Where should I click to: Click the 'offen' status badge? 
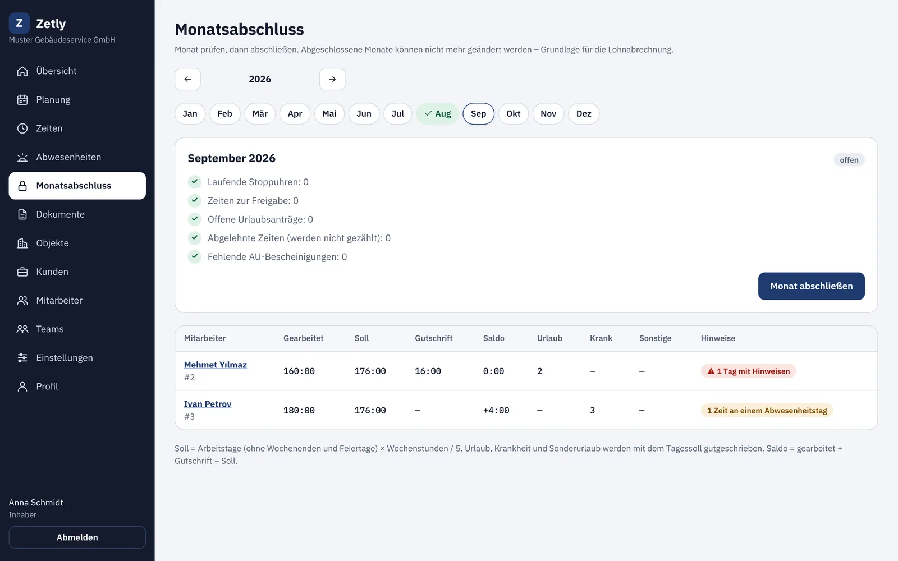tap(849, 160)
